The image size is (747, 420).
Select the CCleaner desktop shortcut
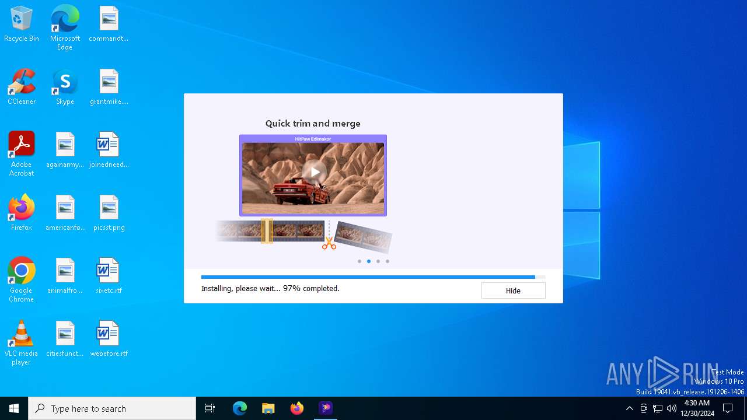click(x=22, y=87)
